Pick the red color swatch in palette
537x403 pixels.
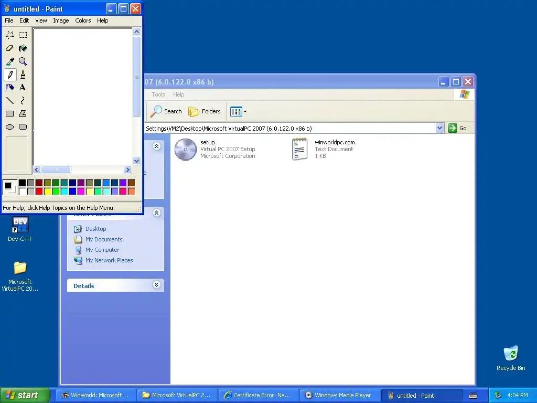pos(39,191)
